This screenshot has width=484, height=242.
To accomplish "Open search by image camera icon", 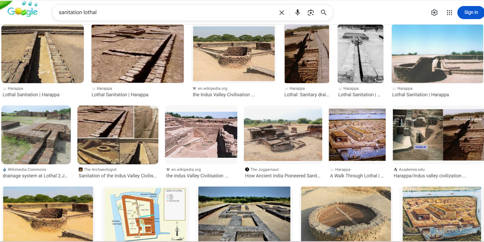I will click(310, 13).
